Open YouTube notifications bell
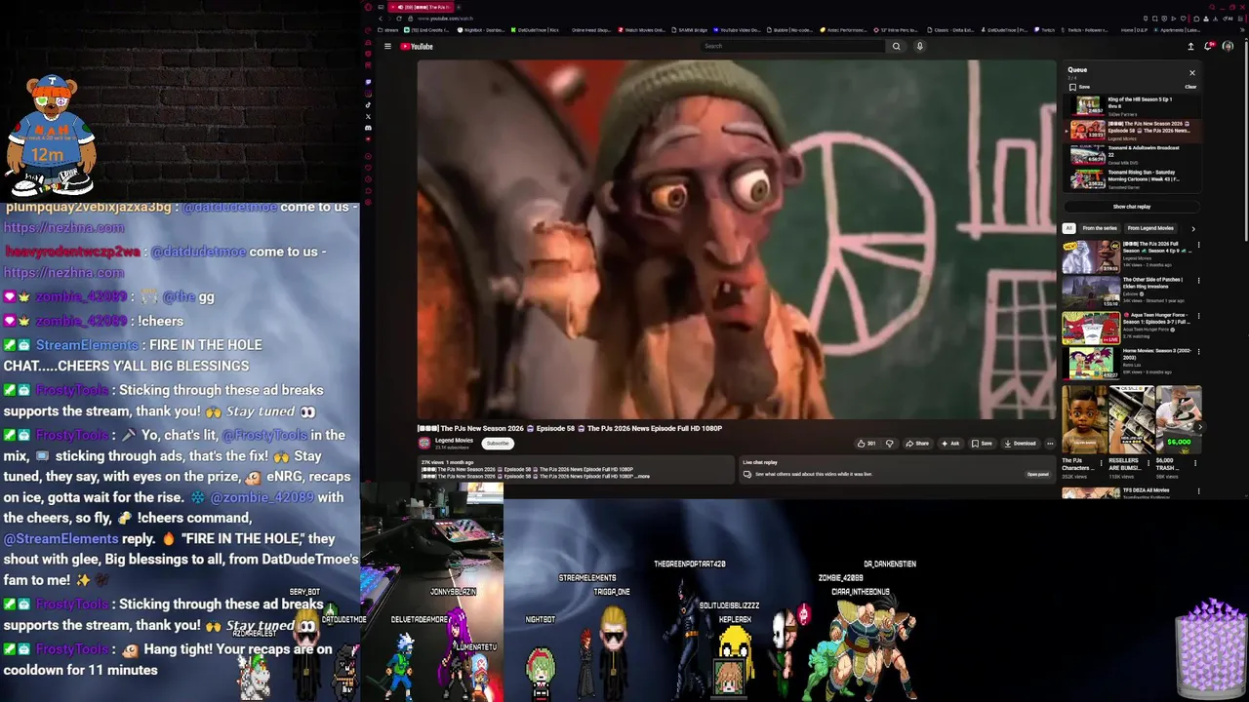 coord(1210,46)
